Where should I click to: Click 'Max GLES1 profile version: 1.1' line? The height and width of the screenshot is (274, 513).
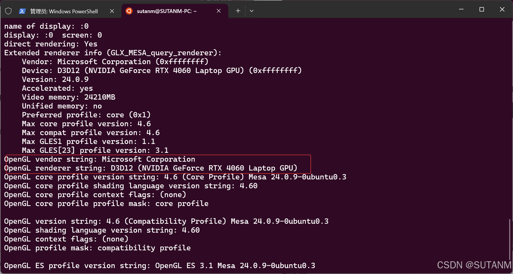[x=89, y=142]
